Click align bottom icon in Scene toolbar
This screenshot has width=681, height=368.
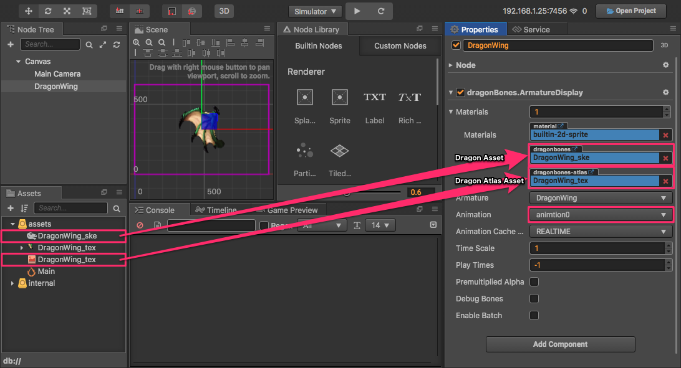tap(216, 42)
